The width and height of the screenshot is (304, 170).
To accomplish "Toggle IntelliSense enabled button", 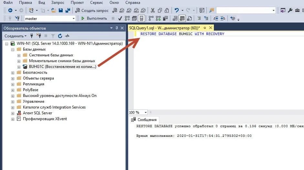I will [141, 18].
